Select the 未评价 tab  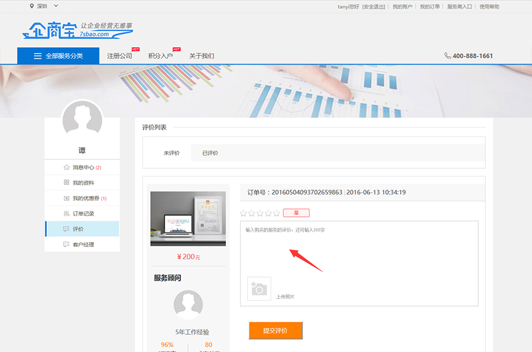pyautogui.click(x=171, y=153)
